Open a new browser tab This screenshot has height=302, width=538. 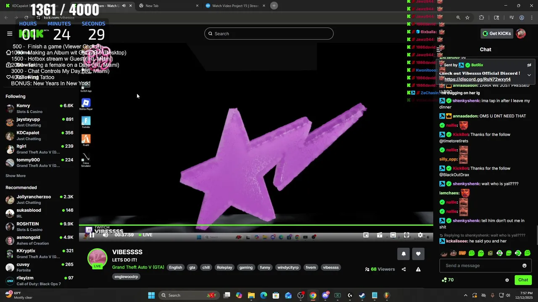[274, 5]
